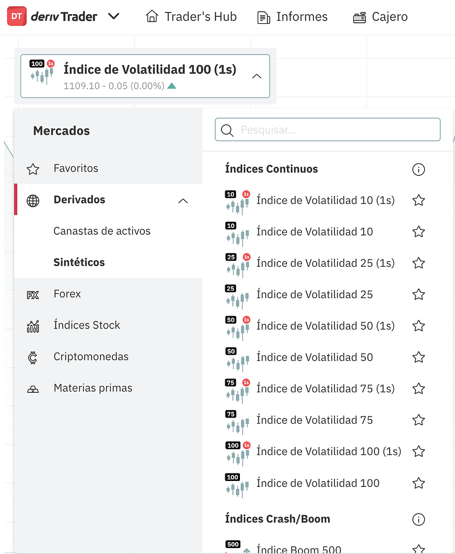Open info tooltip for Índices Crash/Boom
Viewport: 455px width, 554px height.
[x=419, y=519]
